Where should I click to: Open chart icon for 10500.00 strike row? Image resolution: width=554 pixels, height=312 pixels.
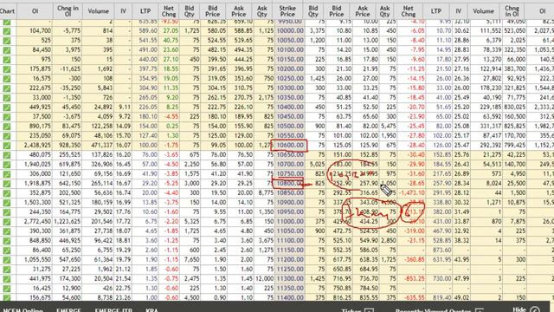(7, 127)
